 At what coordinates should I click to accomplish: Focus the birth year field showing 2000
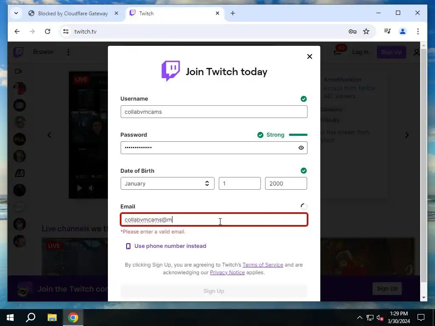286,183
